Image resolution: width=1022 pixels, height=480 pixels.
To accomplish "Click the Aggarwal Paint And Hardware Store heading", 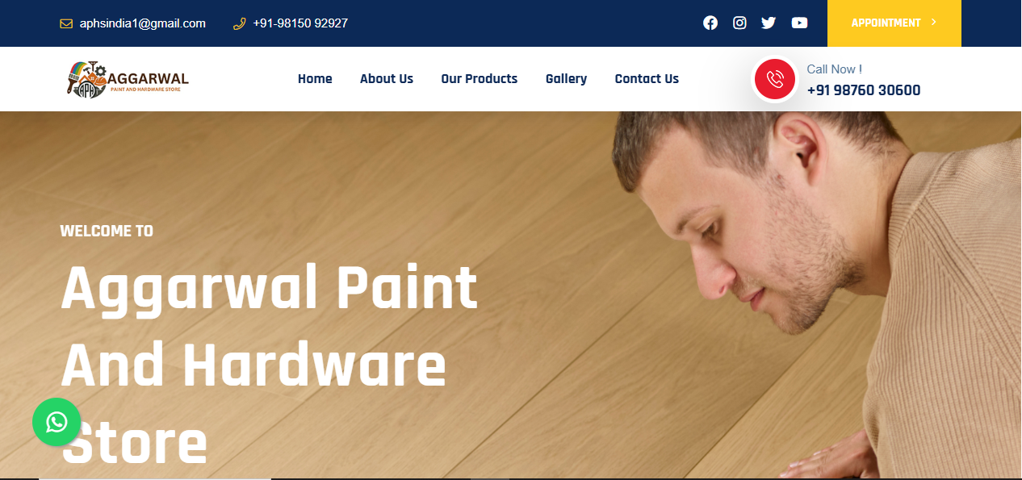I will coord(270,365).
